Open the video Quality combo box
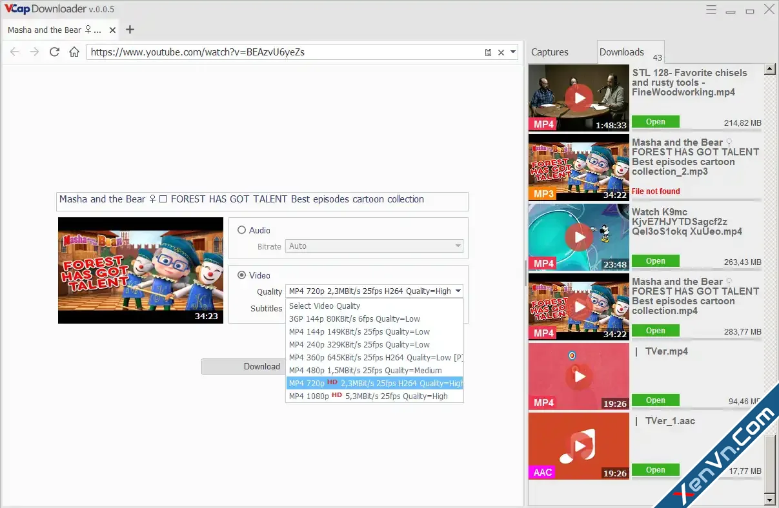This screenshot has width=779, height=508. [374, 291]
